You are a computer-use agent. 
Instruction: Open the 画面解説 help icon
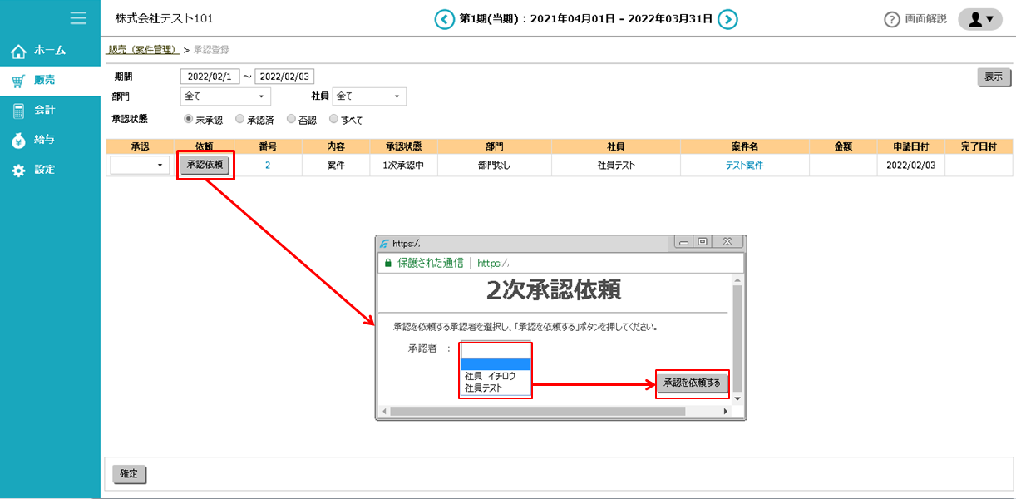point(892,20)
